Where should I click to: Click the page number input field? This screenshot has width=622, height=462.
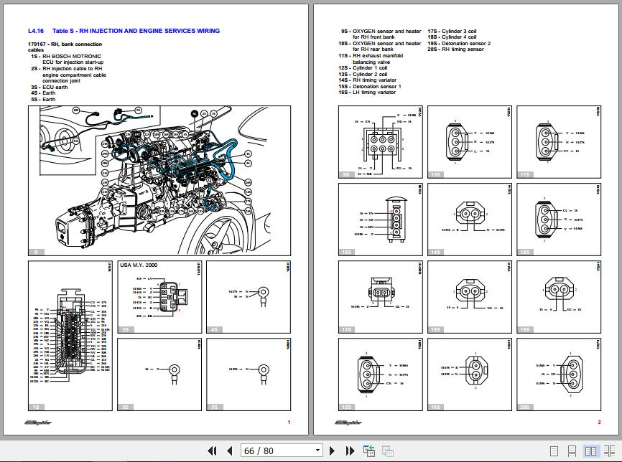[x=273, y=450]
